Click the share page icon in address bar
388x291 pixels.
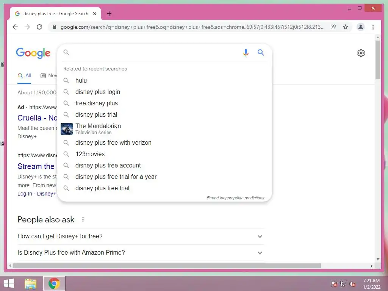333,27
